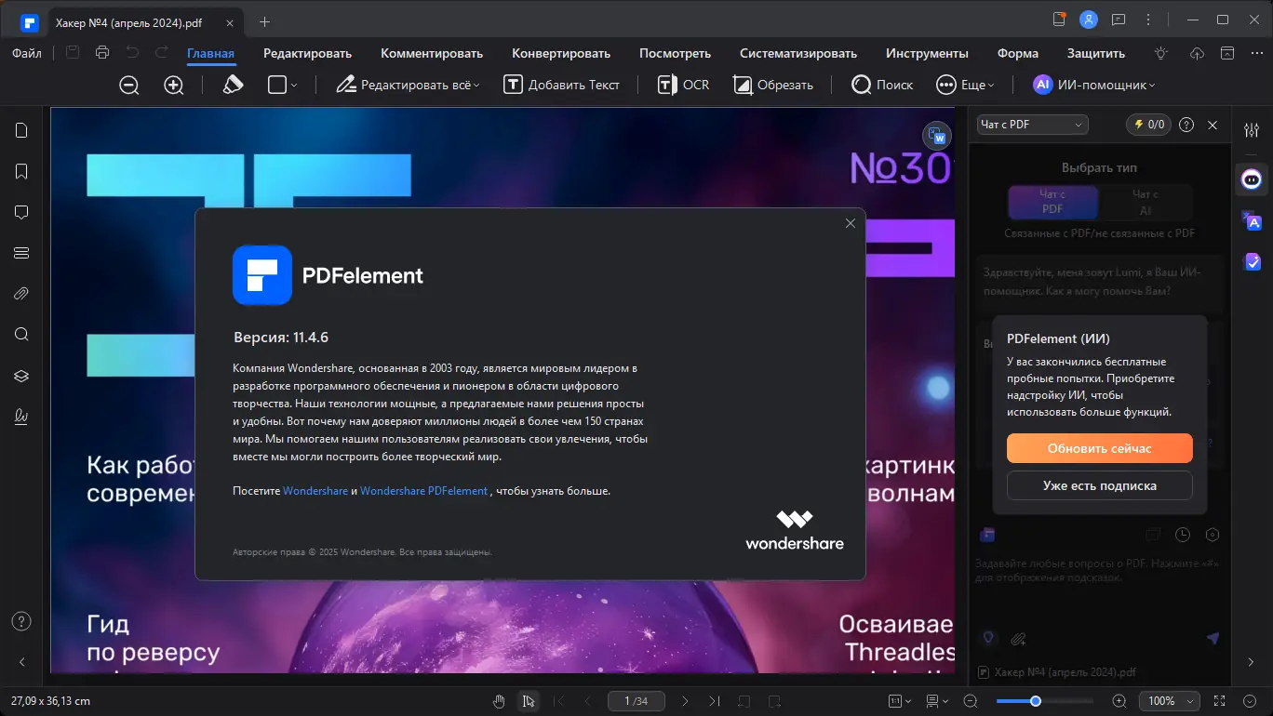Open the bookmarks panel in left sidebar
1273x716 pixels.
click(21, 171)
